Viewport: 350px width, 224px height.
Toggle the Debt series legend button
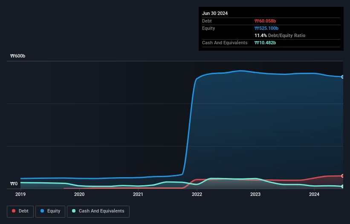20,211
